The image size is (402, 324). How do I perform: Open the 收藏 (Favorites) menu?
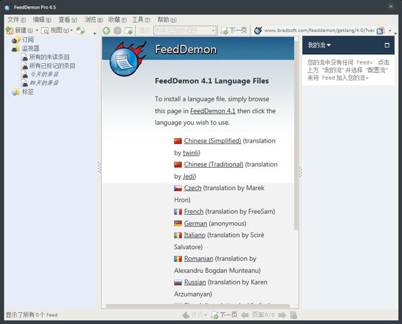click(x=117, y=19)
